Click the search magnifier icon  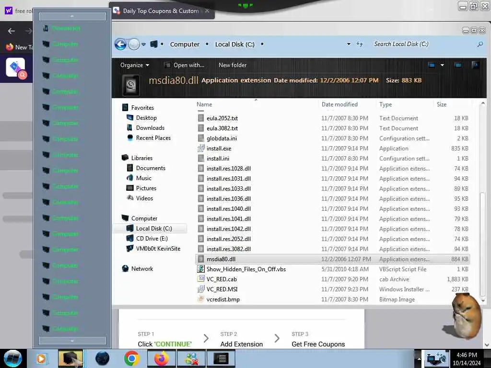(x=479, y=45)
